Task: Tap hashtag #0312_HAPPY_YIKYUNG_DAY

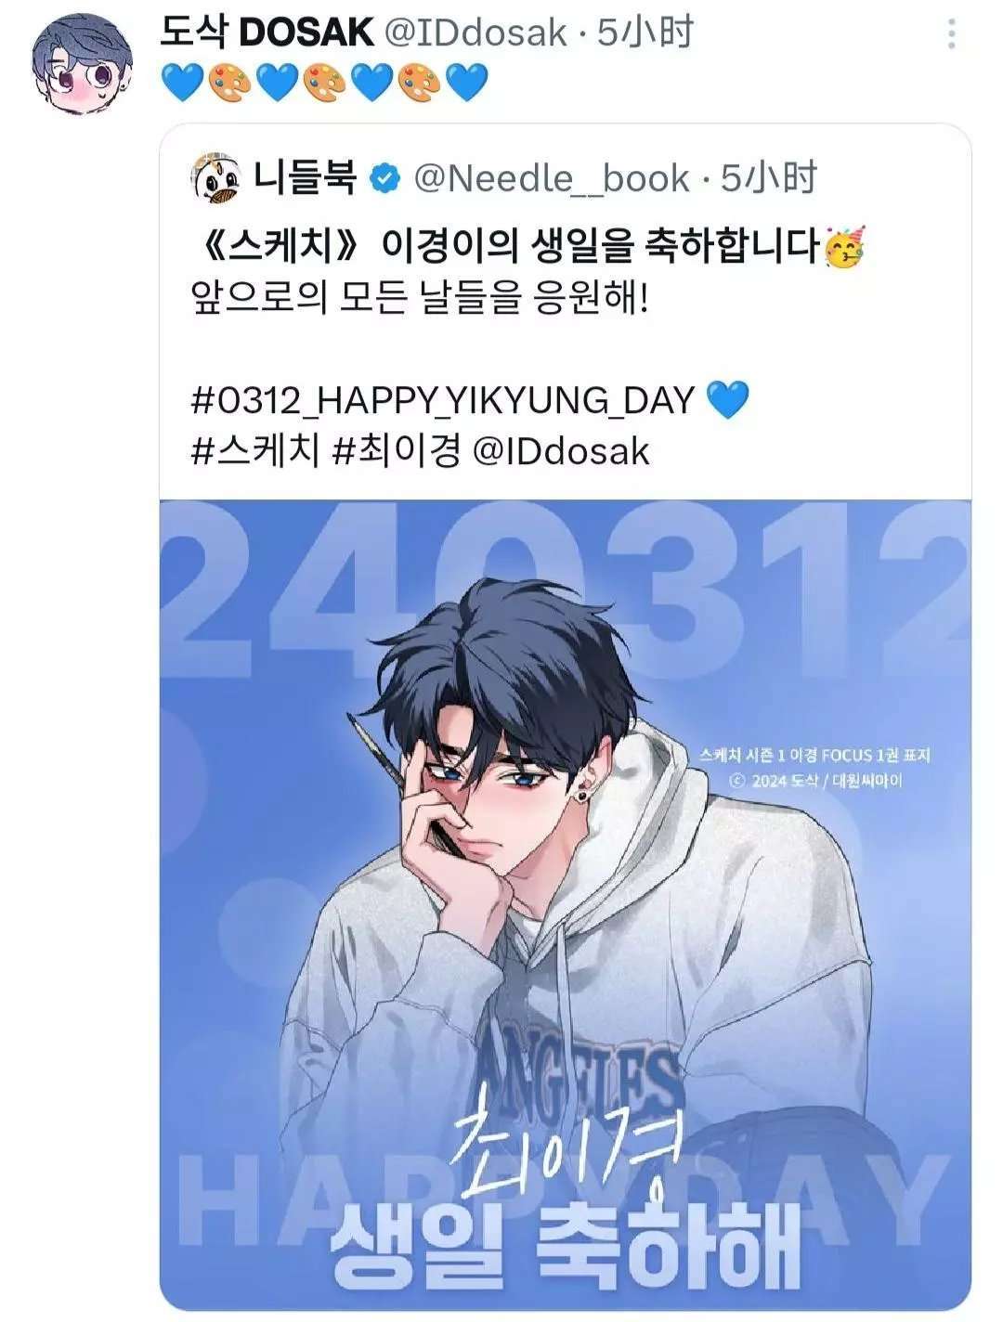Action: [443, 401]
